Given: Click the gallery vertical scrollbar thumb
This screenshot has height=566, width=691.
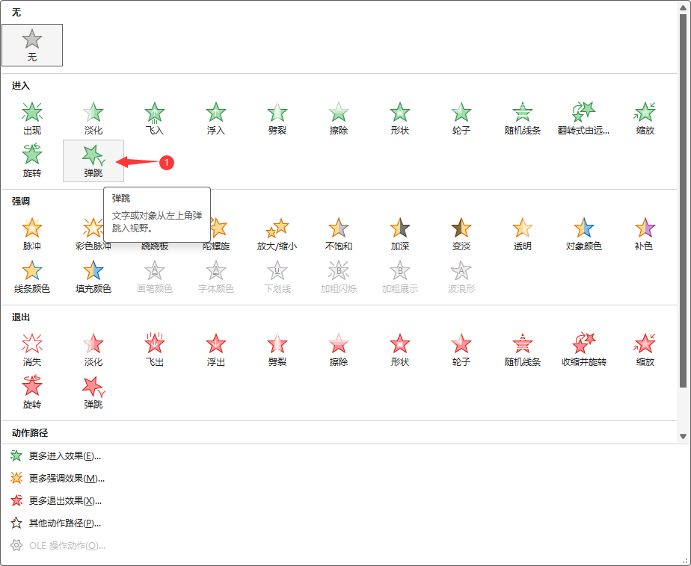Looking at the screenshot, I should point(683,201).
